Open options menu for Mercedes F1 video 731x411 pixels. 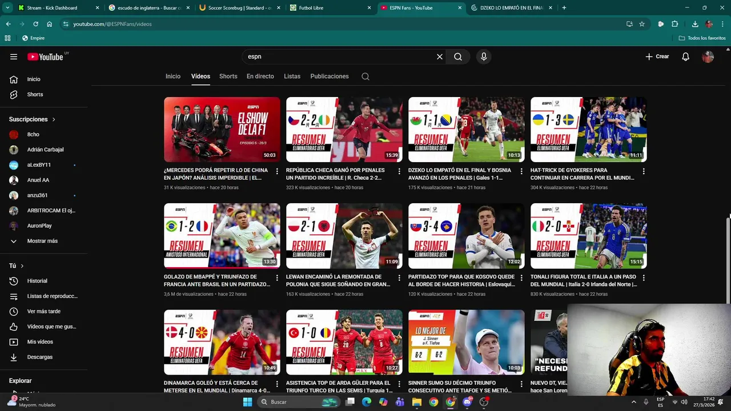(x=277, y=171)
